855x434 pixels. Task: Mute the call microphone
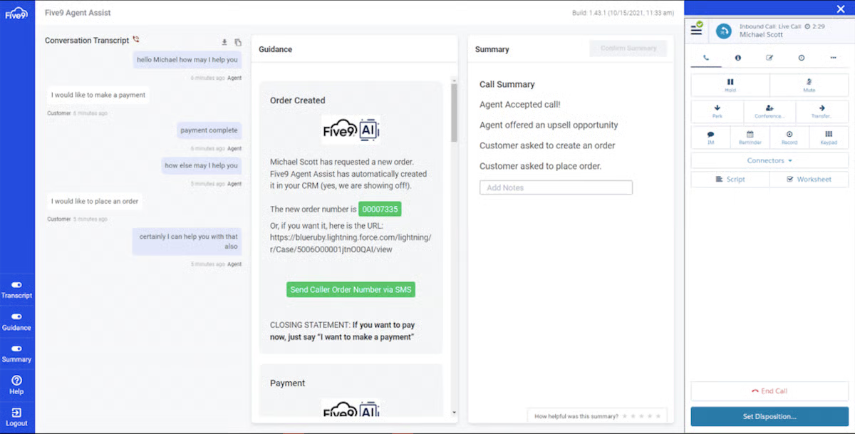tap(809, 85)
